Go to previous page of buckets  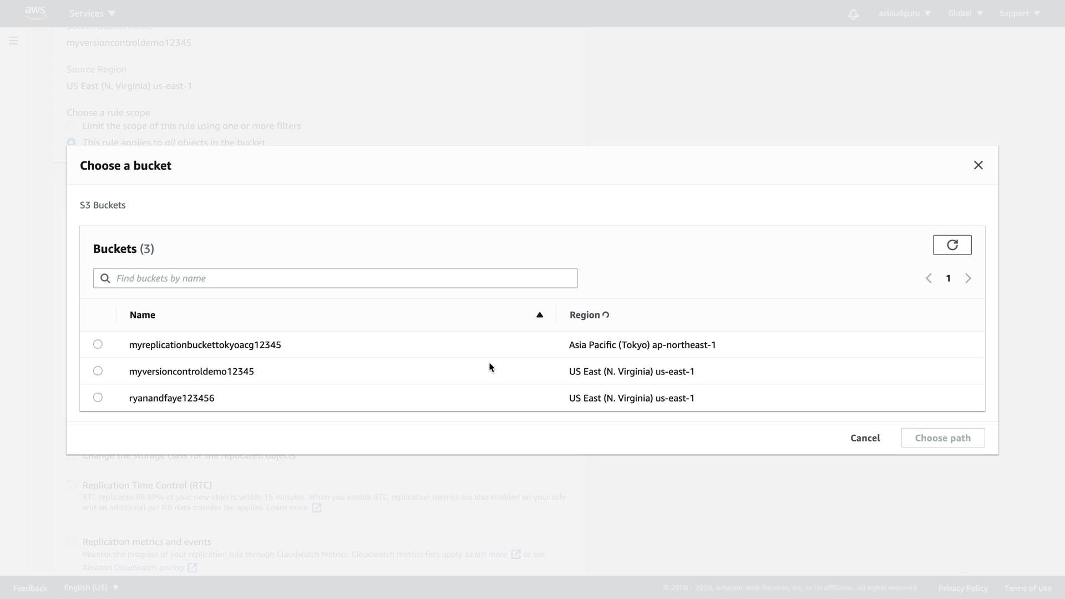[929, 278]
